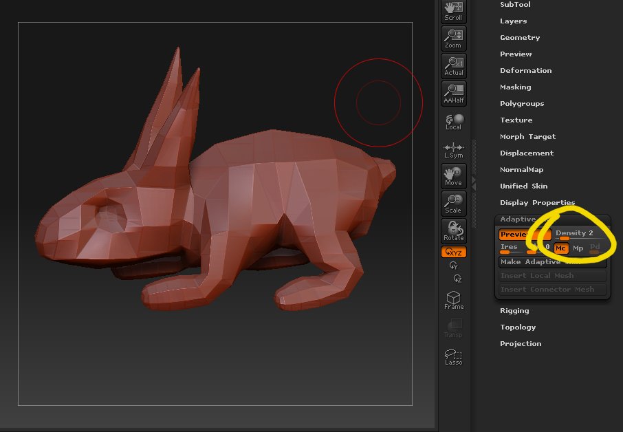
Task: Toggle the Local transformation button
Action: (453, 122)
